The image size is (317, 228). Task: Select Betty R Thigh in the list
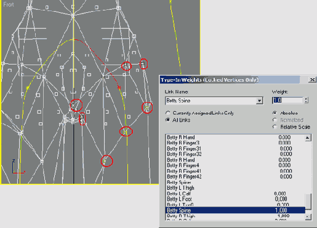tap(235, 216)
